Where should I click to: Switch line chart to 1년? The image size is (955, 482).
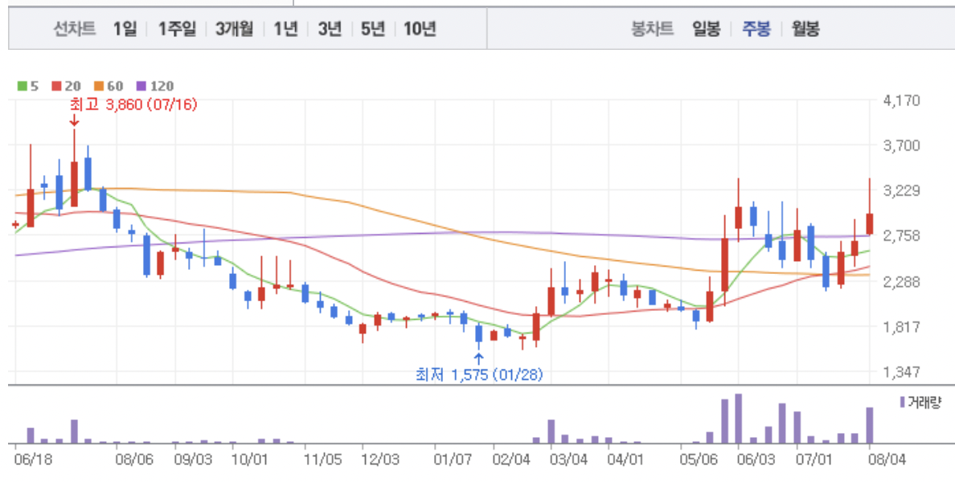click(285, 29)
